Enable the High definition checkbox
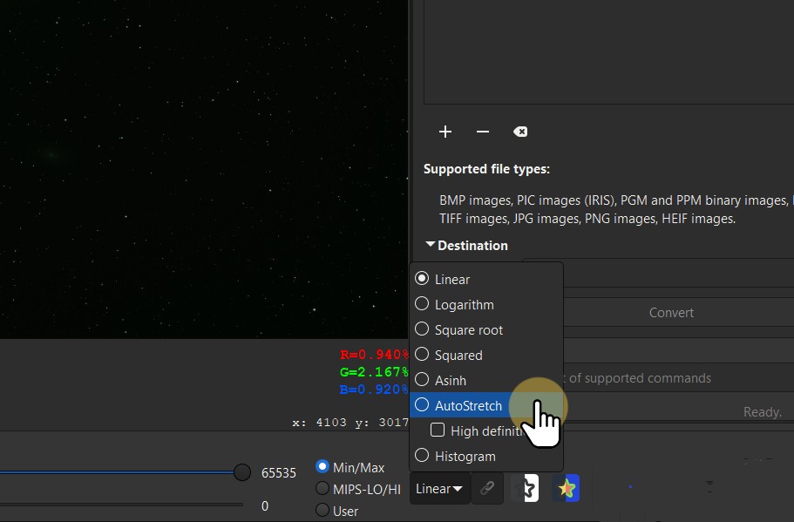Image resolution: width=794 pixels, height=522 pixels. click(x=438, y=430)
